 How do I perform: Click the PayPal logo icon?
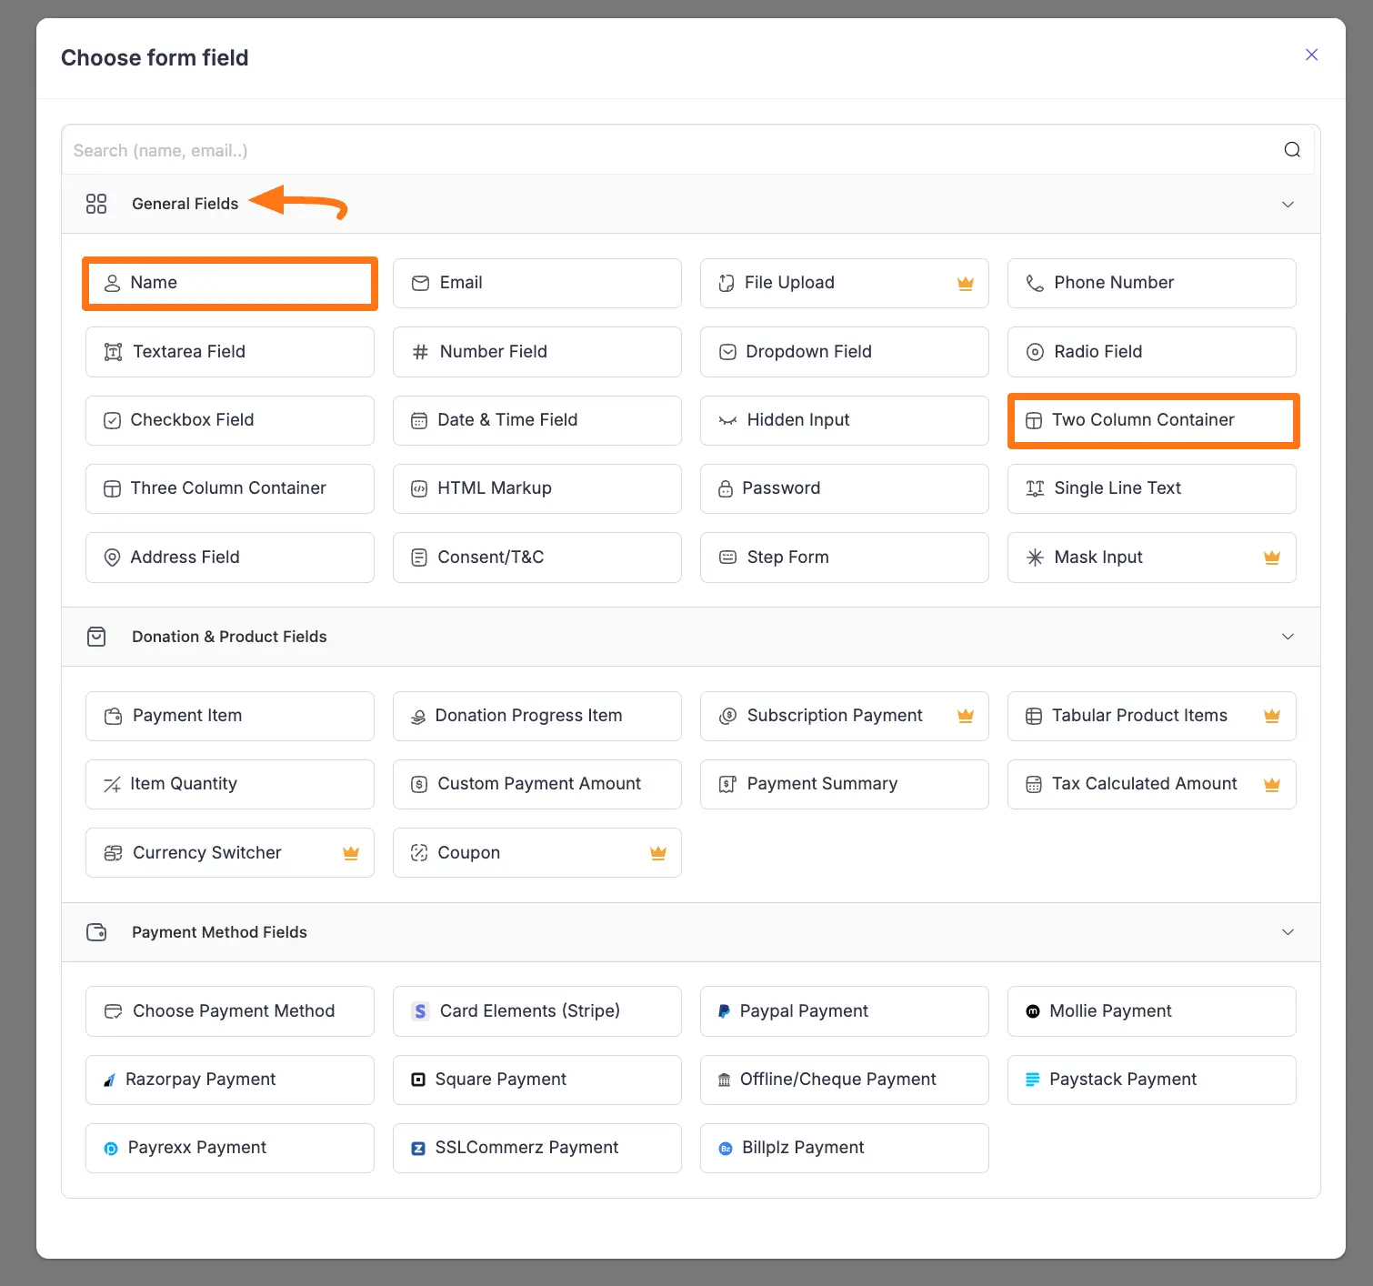pyautogui.click(x=724, y=1011)
